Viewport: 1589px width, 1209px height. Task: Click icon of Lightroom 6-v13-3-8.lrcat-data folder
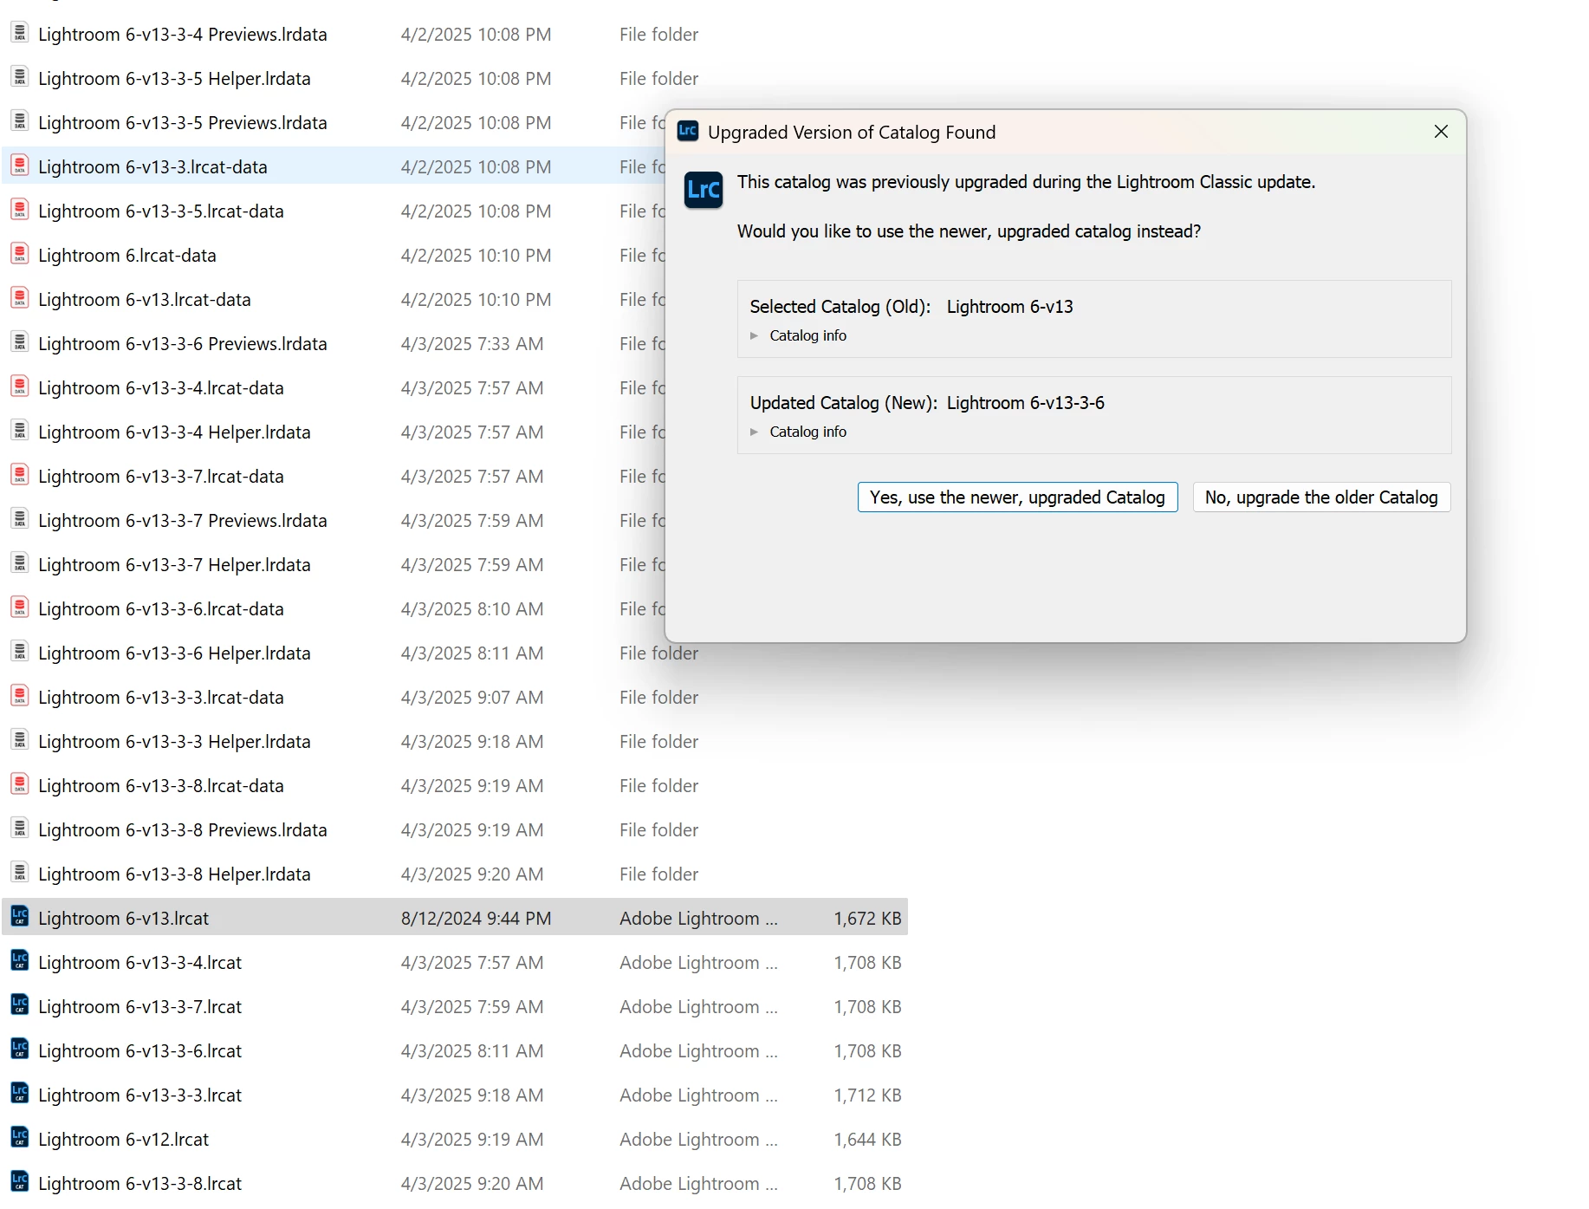pos(20,784)
